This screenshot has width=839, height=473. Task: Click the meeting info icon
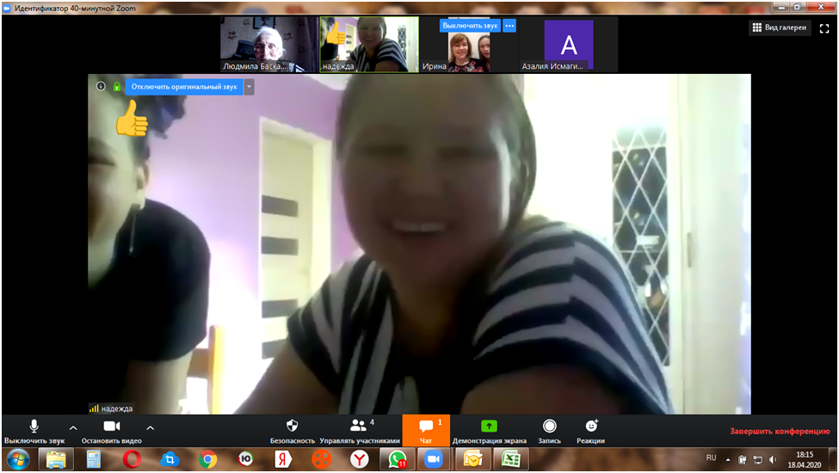click(x=101, y=87)
